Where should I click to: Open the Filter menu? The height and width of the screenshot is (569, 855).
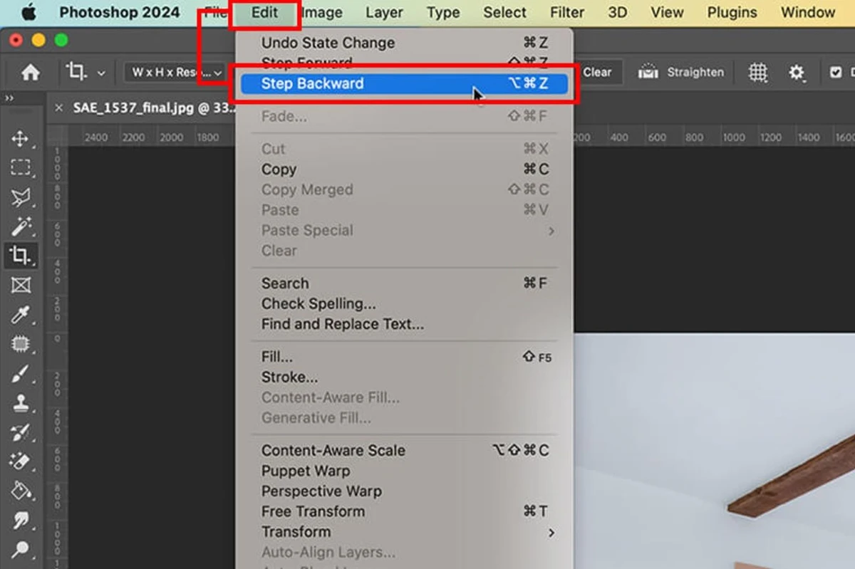567,13
